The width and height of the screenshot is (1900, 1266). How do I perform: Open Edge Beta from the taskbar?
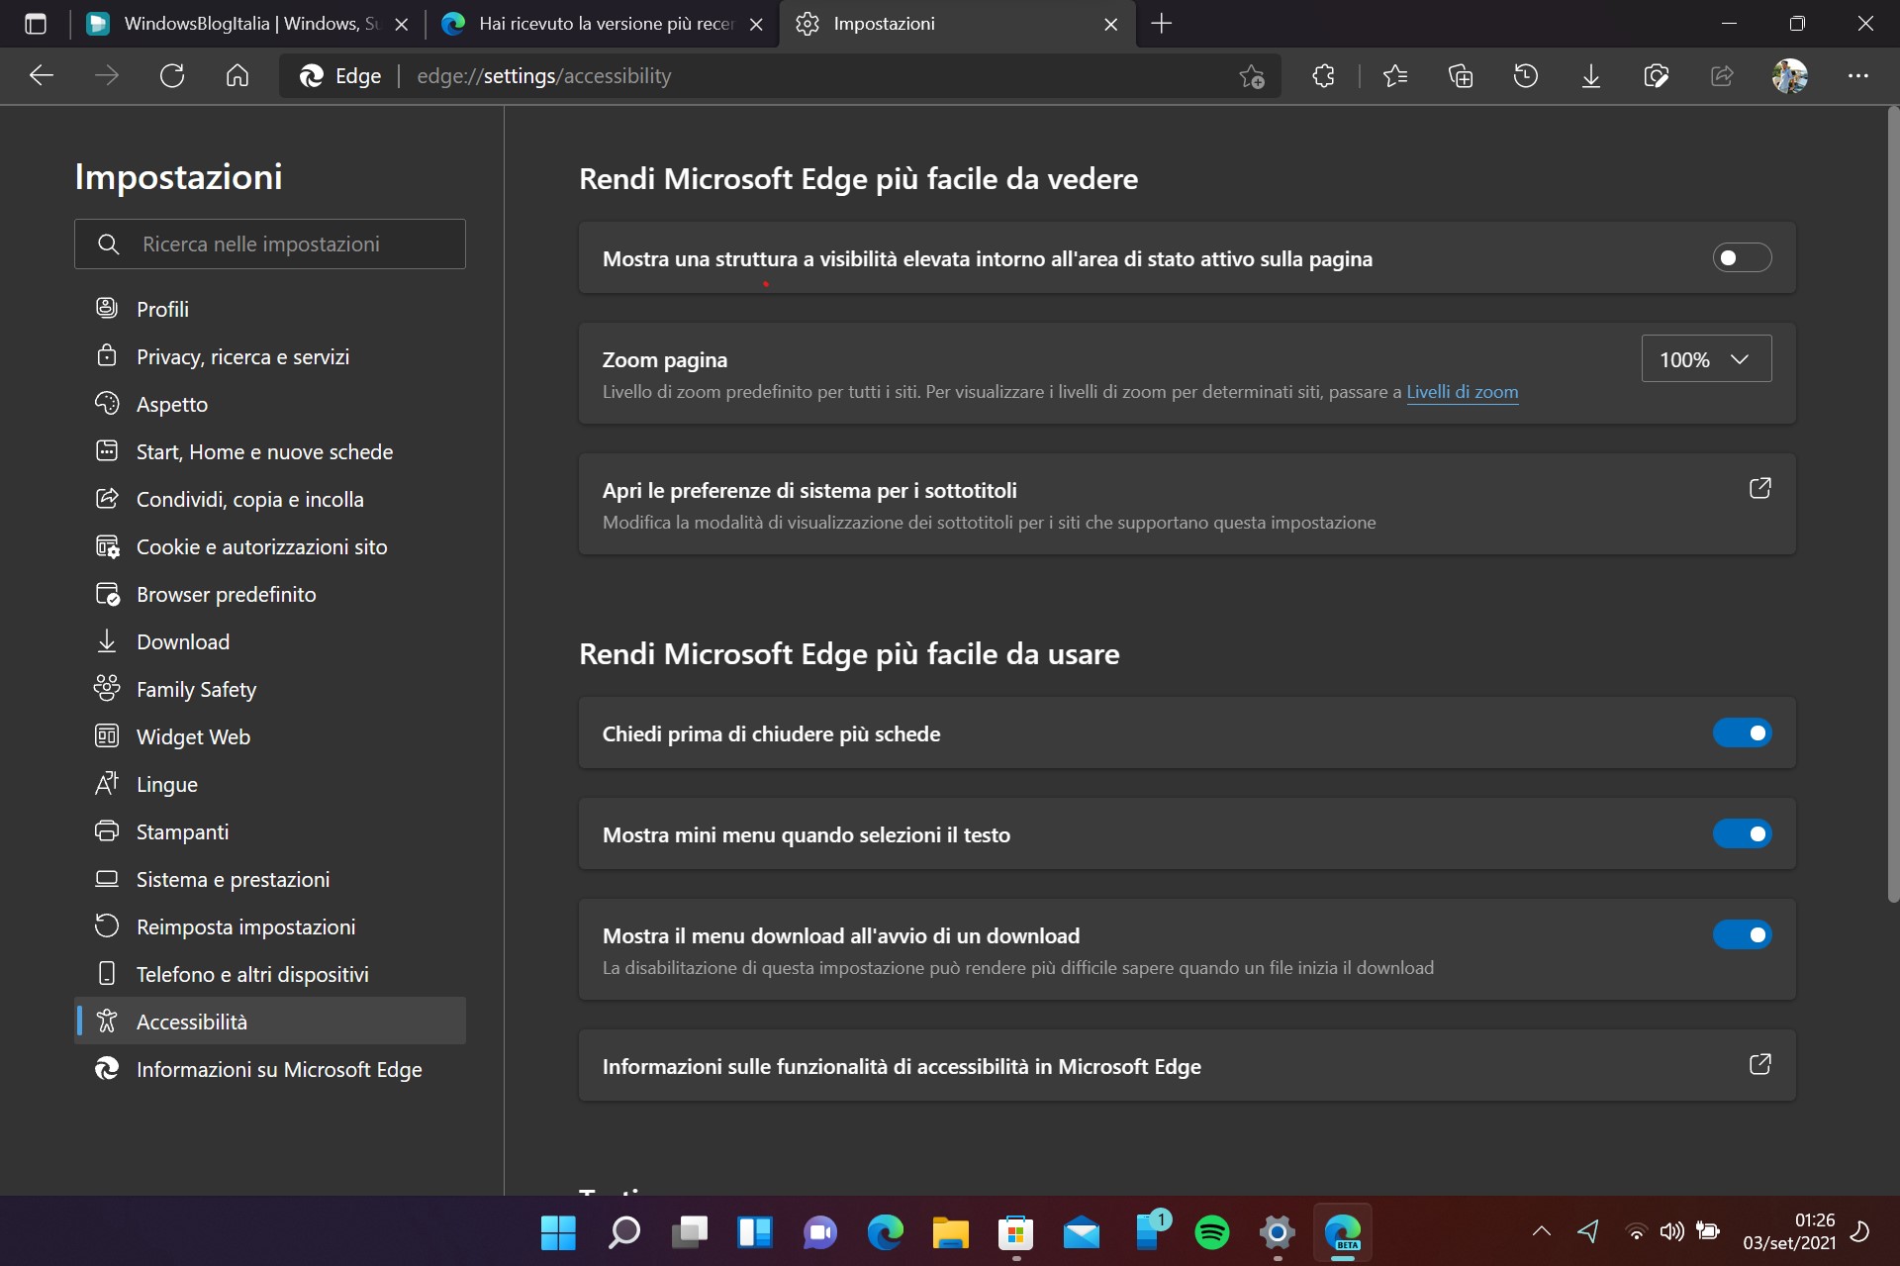pos(1343,1232)
